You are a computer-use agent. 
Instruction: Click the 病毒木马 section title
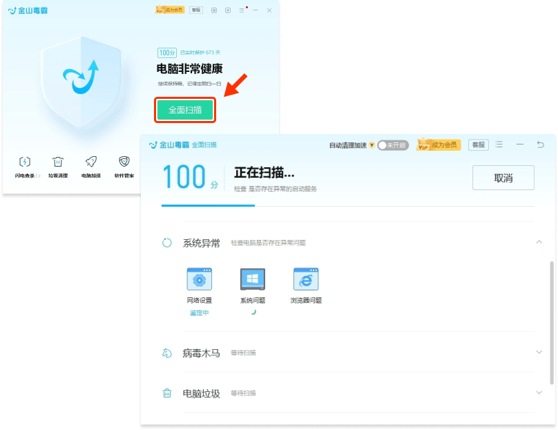tap(202, 353)
